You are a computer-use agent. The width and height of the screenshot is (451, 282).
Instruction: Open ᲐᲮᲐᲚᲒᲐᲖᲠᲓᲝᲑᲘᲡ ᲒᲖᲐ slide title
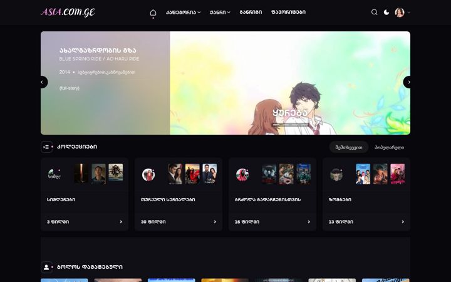click(98, 50)
